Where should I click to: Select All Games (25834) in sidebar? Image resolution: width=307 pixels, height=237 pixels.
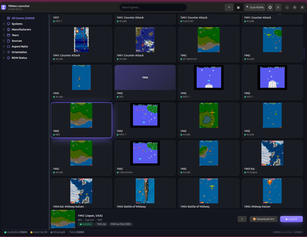pyautogui.click(x=23, y=18)
